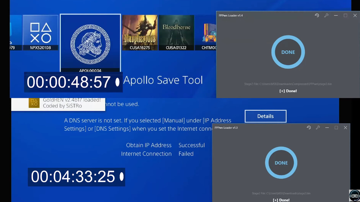
Task: Select the Blasphemous game tile CUSA16275
Action: coord(140,32)
